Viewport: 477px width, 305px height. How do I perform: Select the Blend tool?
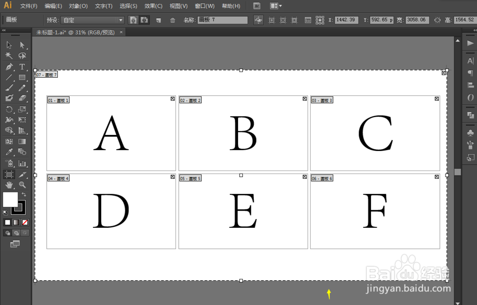(x=22, y=152)
